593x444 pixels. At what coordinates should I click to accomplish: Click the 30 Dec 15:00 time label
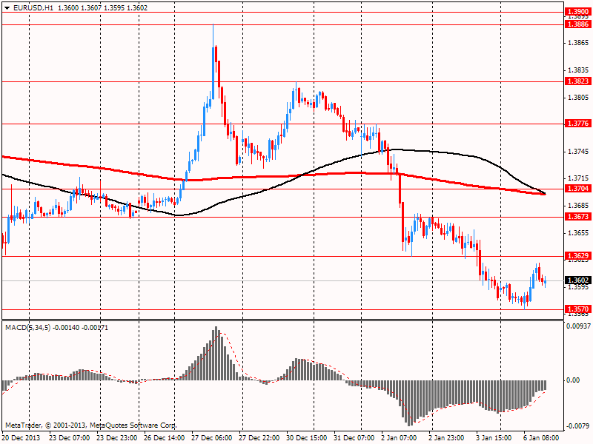pyautogui.click(x=307, y=438)
